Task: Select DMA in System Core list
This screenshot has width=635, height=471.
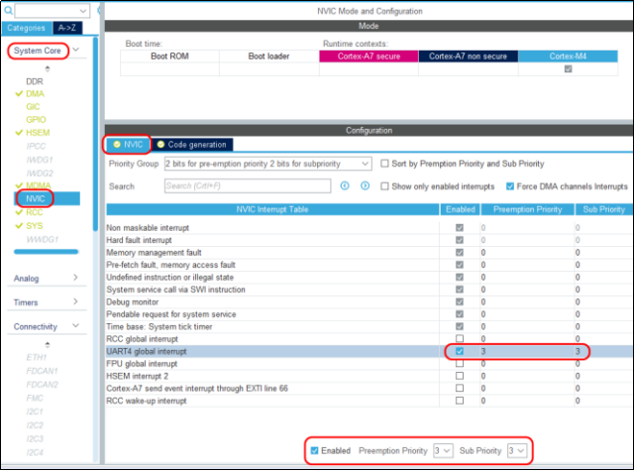Action: [x=35, y=93]
